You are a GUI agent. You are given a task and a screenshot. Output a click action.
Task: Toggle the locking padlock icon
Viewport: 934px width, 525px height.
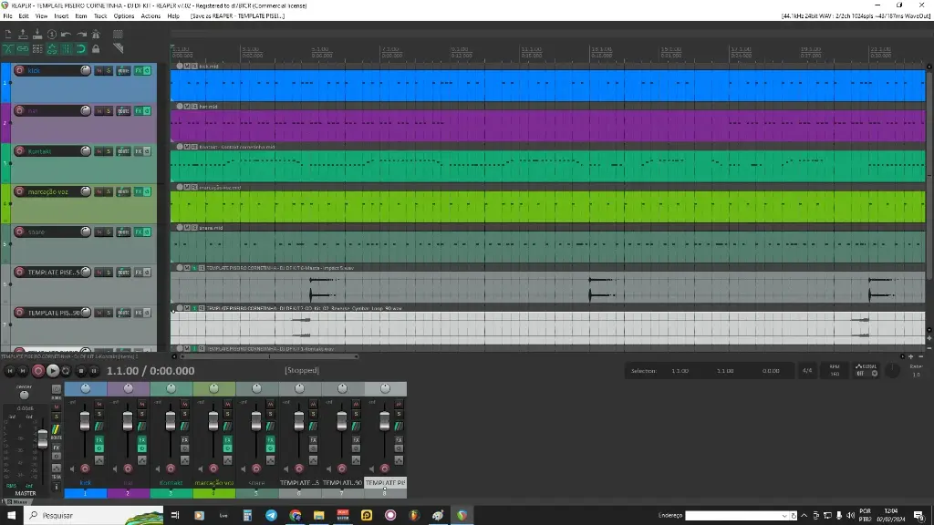click(96, 49)
